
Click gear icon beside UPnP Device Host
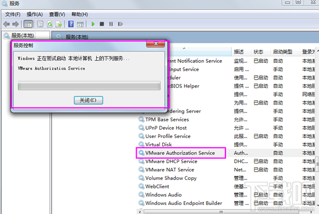point(141,127)
